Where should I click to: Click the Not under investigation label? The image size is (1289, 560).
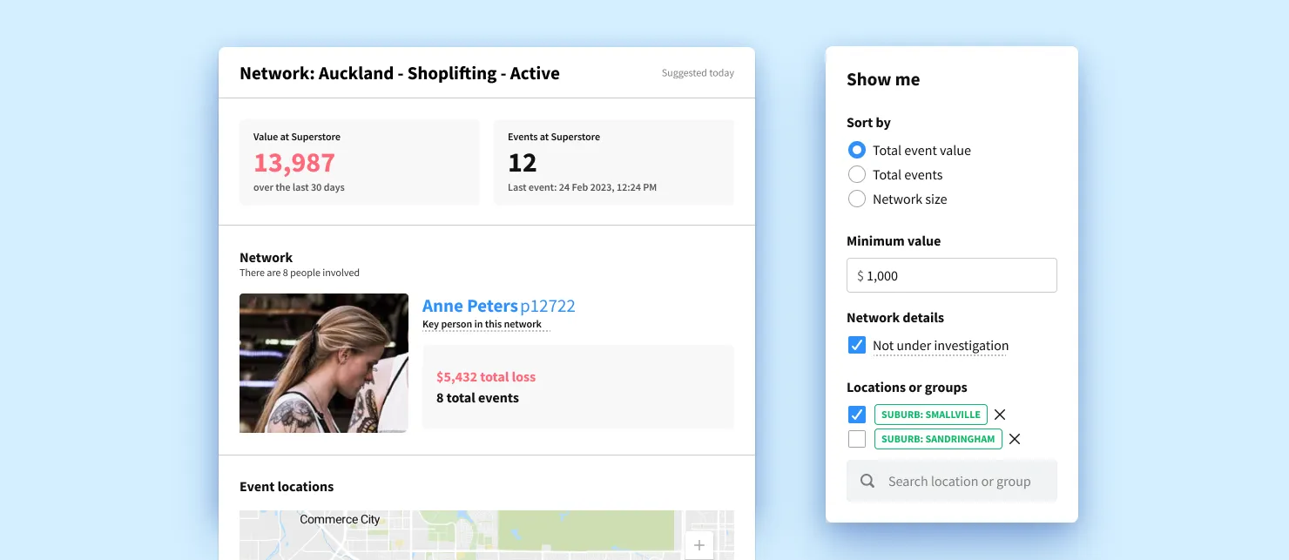[x=941, y=346]
